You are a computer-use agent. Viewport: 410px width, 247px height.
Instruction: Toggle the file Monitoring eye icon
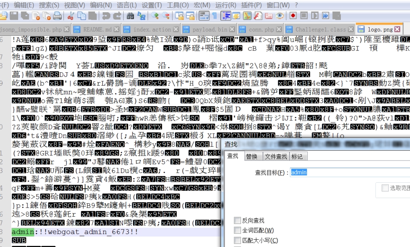point(279,16)
